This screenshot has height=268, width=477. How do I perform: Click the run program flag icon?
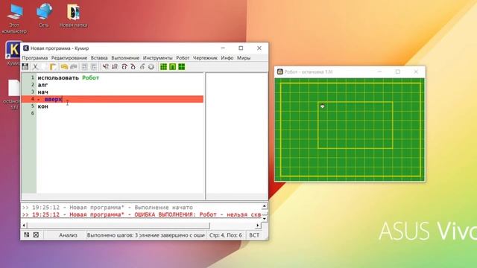click(x=106, y=67)
